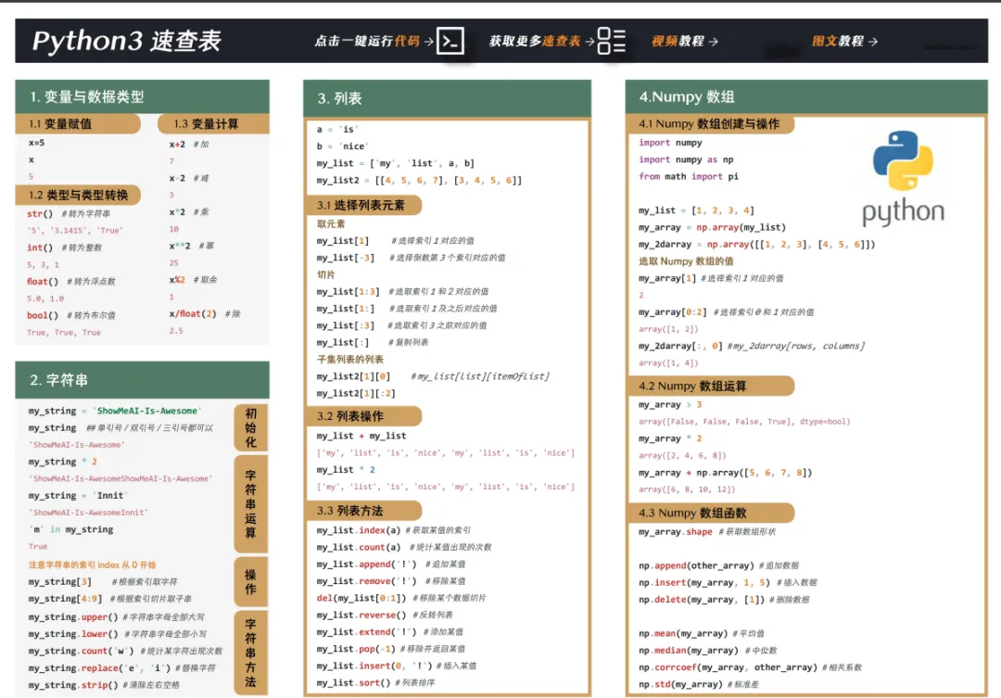Click subsection label 1.1 变量赋值

click(x=77, y=124)
